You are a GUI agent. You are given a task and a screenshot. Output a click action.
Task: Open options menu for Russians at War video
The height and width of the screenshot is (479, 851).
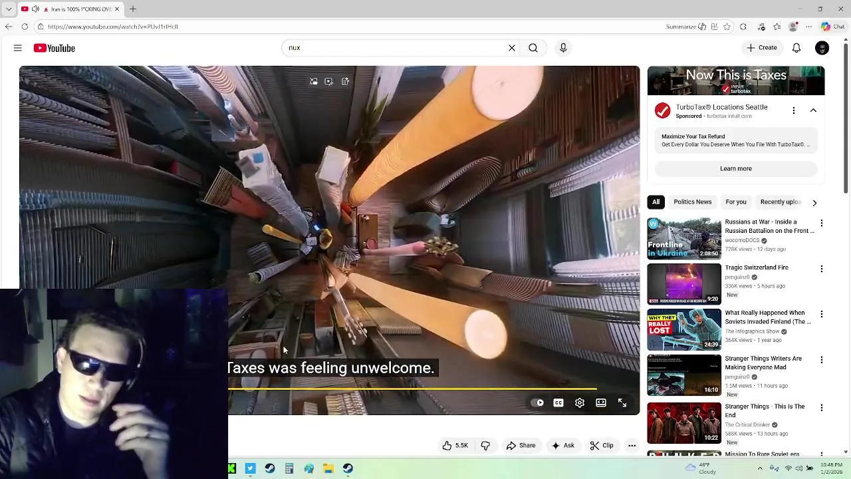click(822, 224)
